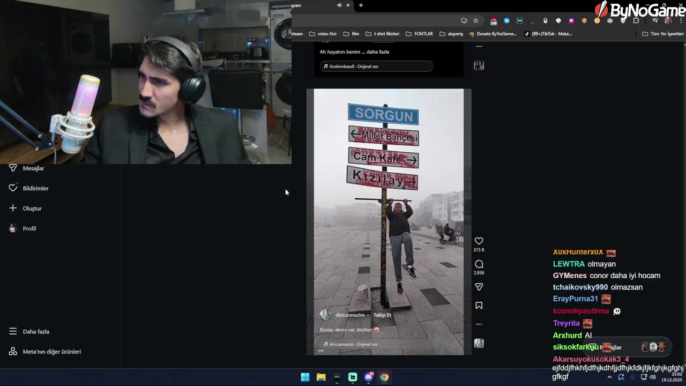Open the FONTLAR bookmark folder
This screenshot has height=386, width=686.
tap(419, 34)
